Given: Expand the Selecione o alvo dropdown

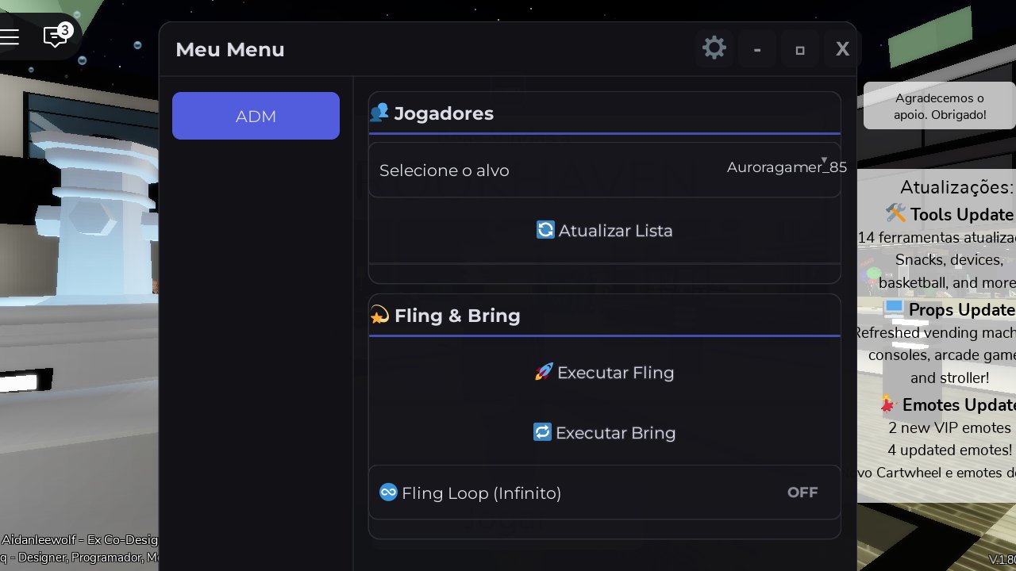Looking at the screenshot, I should 604,170.
